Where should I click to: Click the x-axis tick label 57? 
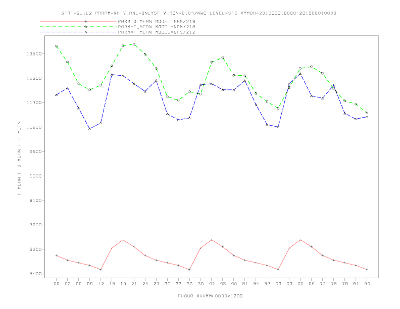pyautogui.click(x=267, y=284)
